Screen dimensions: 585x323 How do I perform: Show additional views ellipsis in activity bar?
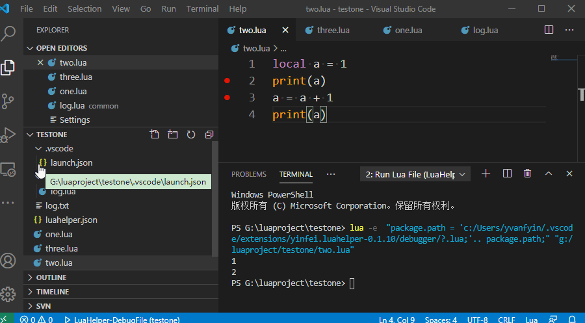coord(8,203)
